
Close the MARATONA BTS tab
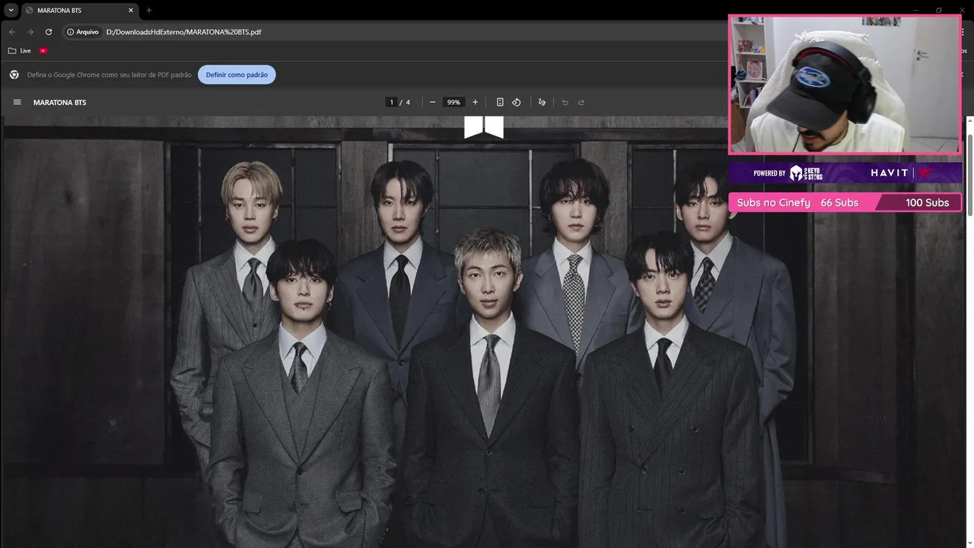click(131, 10)
